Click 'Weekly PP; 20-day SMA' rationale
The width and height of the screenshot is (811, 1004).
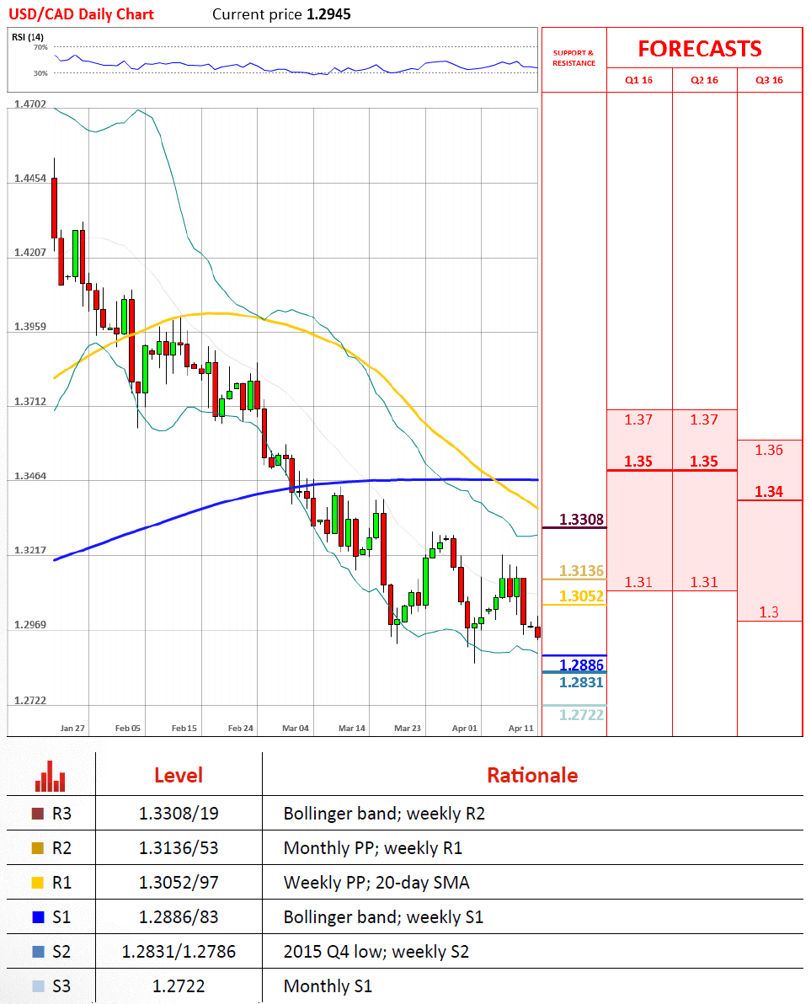pyautogui.click(x=376, y=883)
